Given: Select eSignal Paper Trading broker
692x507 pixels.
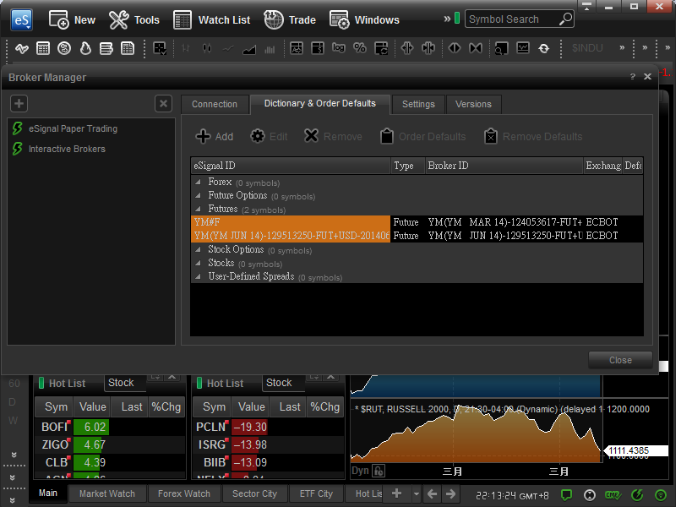Looking at the screenshot, I should [x=74, y=128].
